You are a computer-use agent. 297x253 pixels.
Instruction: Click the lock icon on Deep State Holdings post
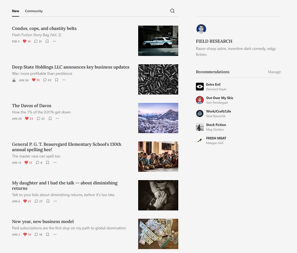click(x=14, y=80)
